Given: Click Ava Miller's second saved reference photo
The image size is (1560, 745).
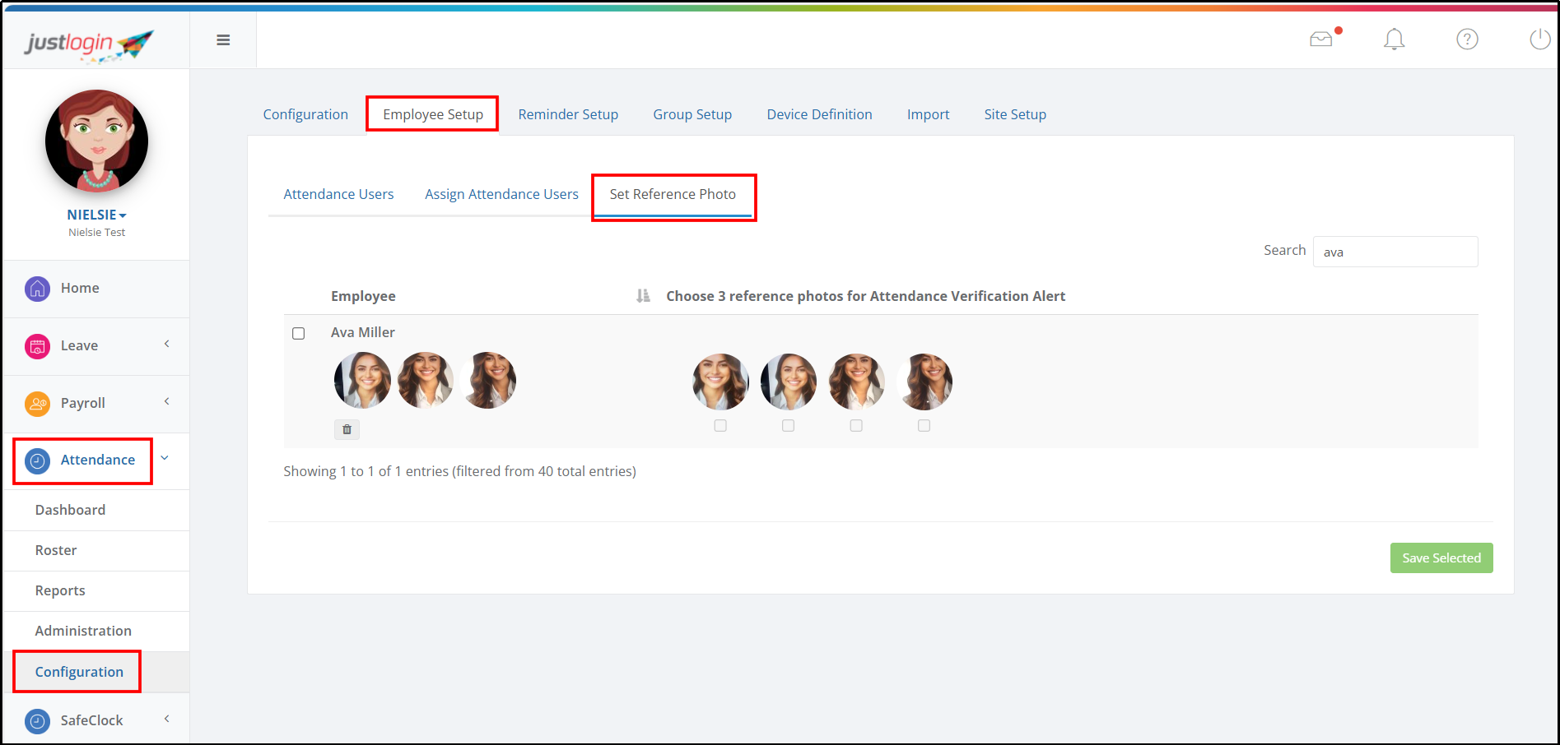Looking at the screenshot, I should pyautogui.click(x=426, y=380).
